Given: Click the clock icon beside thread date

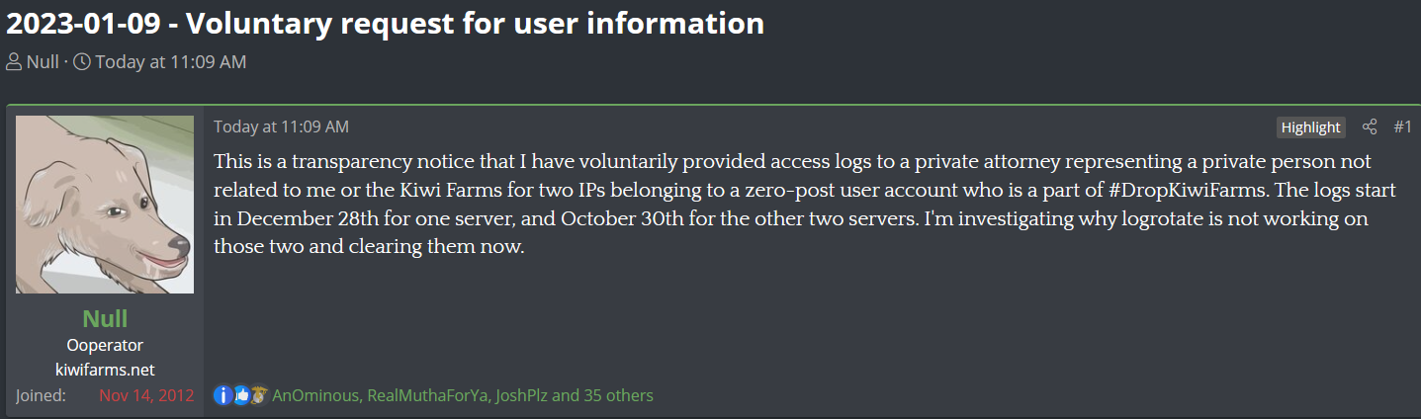Looking at the screenshot, I should [x=82, y=61].
